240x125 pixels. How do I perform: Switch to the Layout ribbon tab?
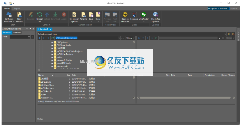pos(17,8)
